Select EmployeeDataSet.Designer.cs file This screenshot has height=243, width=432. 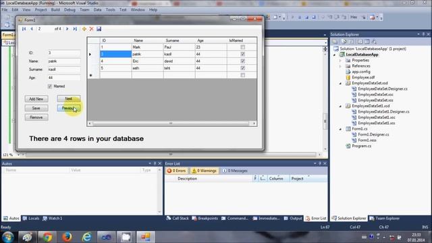pos(383,88)
